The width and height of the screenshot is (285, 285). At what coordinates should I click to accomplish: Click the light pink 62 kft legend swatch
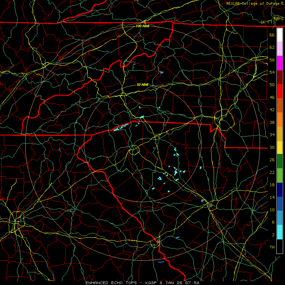coord(280,49)
